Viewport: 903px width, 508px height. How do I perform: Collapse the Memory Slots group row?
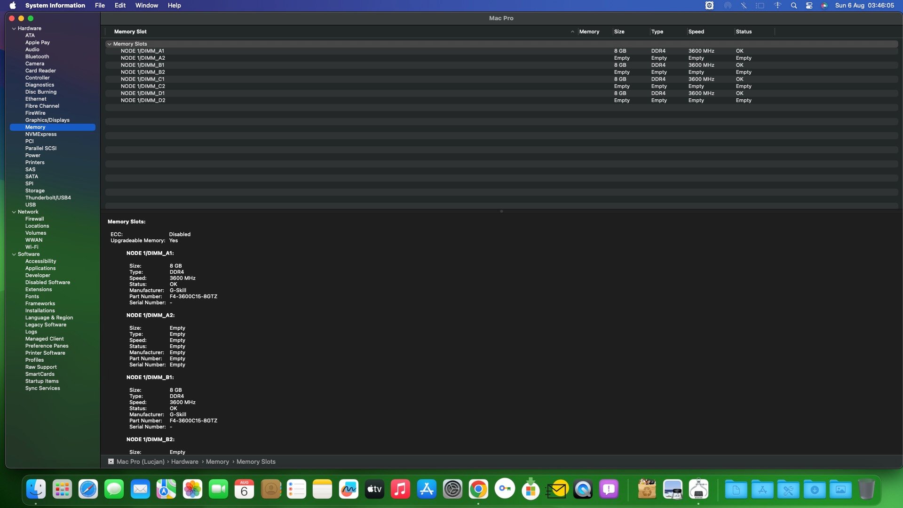coord(110,44)
